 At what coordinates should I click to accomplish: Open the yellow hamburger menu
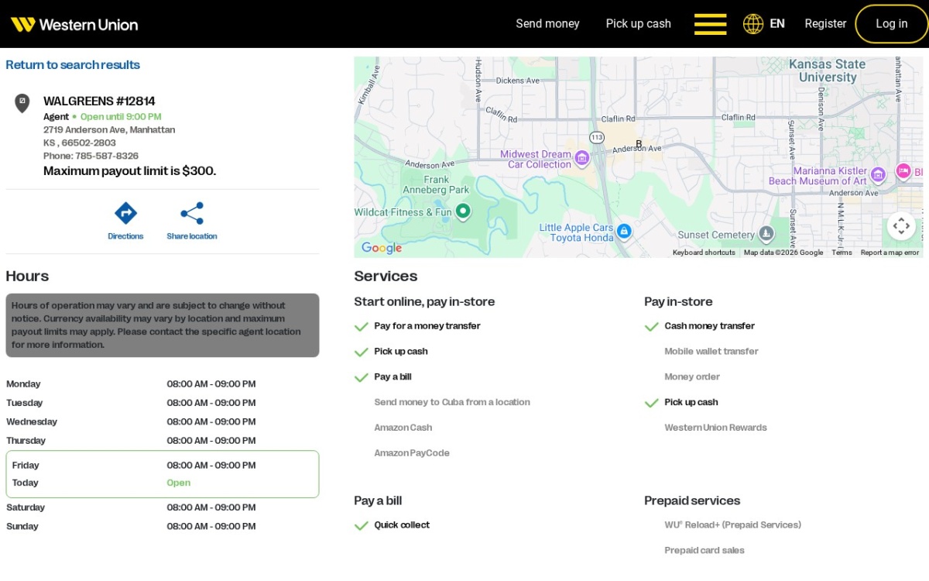coord(710,24)
